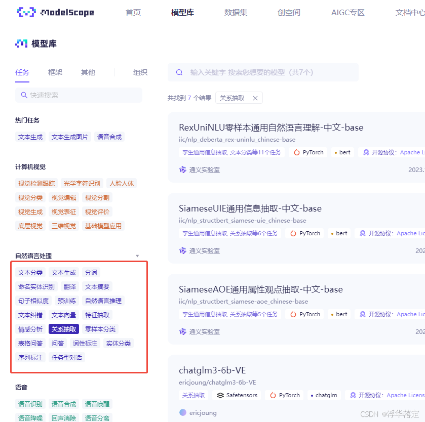
Task: Click 通义实验室 icon under SiameseAOE card
Action: click(183, 331)
